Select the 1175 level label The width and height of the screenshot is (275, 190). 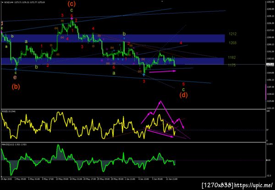pyautogui.click(x=232, y=65)
